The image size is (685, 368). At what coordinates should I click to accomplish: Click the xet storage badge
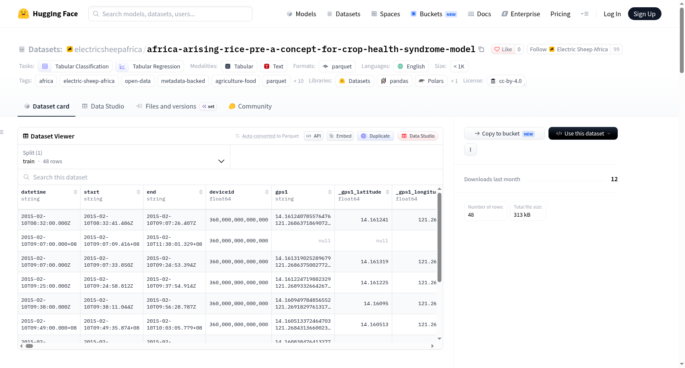[208, 106]
